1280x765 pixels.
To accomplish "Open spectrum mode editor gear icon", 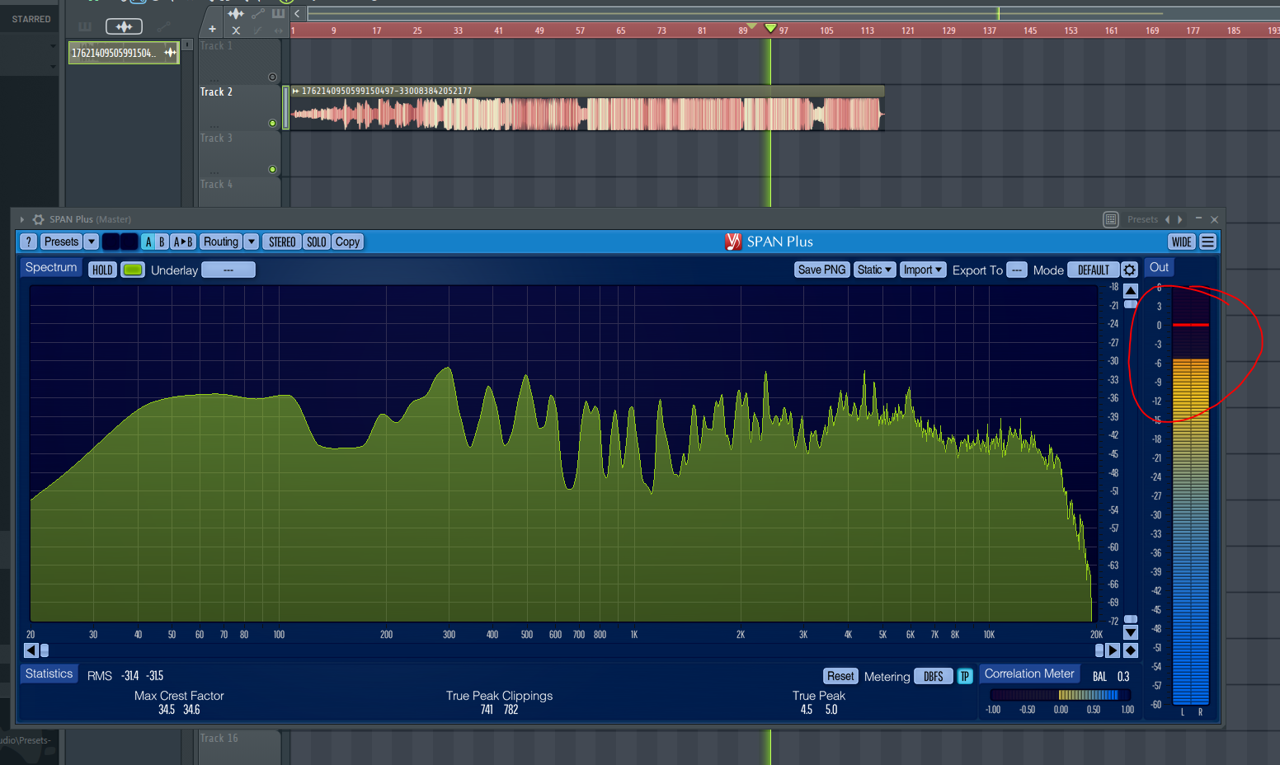I will [x=1129, y=270].
